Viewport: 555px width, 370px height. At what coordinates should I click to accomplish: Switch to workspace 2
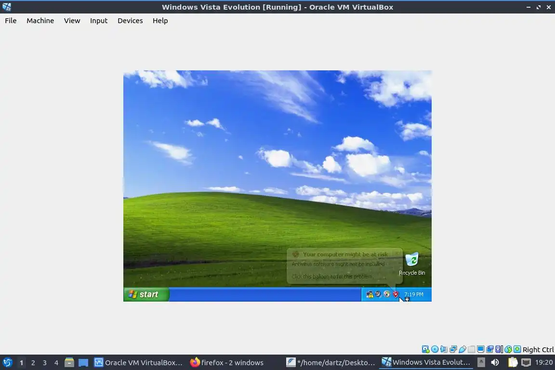click(x=33, y=363)
